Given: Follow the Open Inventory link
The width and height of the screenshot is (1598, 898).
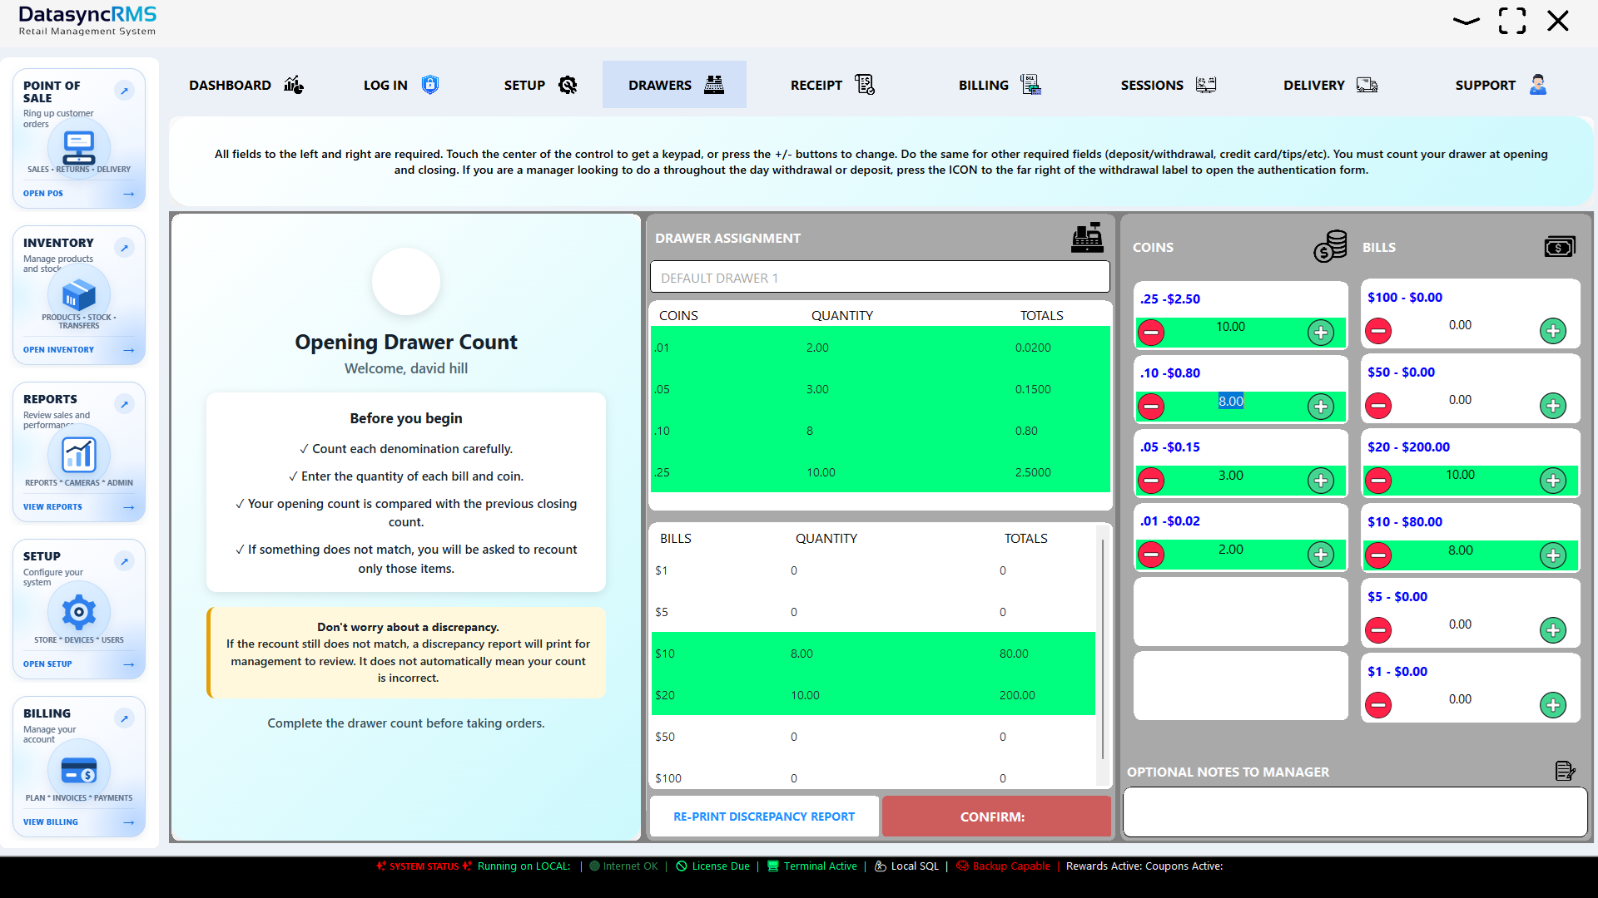Looking at the screenshot, I should point(78,349).
